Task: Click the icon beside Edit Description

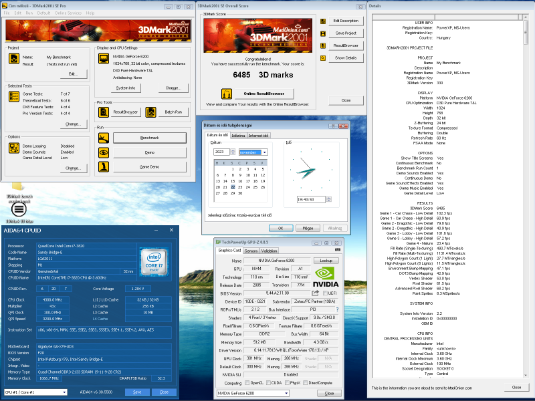Action: tap(323, 21)
